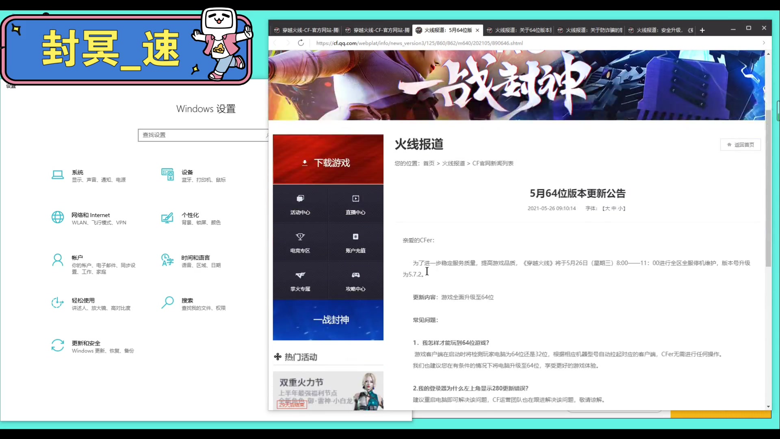Viewport: 780px width, 439px height.
Task: Click the 一战封神 blue banner
Action: click(x=328, y=320)
